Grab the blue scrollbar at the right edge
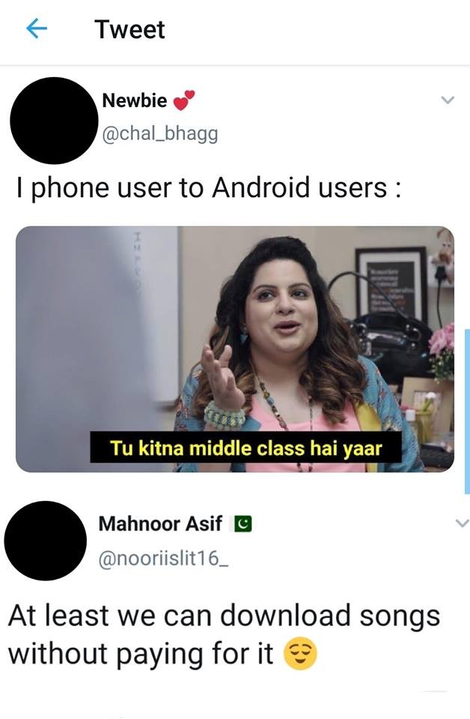Viewport: 470px width, 719px height. tap(467, 411)
